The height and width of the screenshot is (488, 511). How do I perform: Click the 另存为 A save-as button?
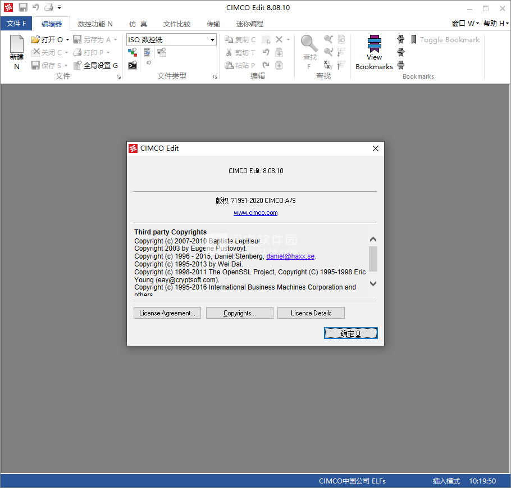pos(92,39)
